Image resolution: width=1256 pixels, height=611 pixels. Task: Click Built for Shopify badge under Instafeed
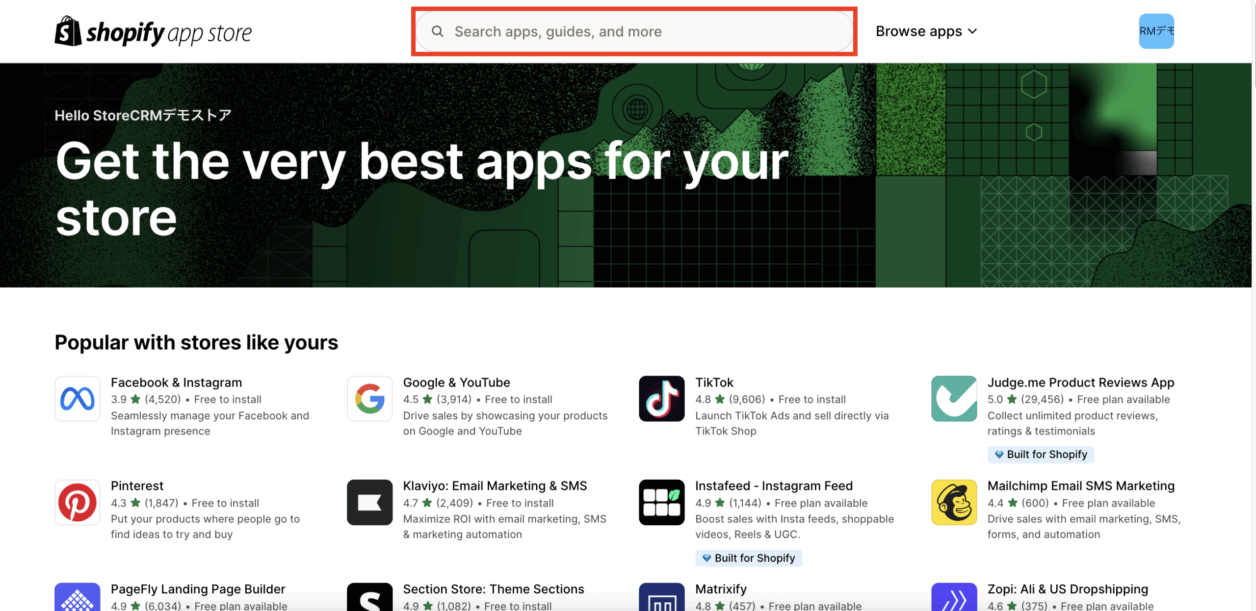pos(748,558)
